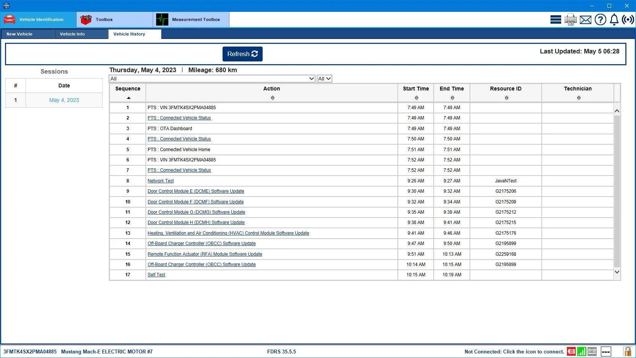This screenshot has width=636, height=358.
Task: Select the Vehicle History tab
Action: pyautogui.click(x=135, y=34)
